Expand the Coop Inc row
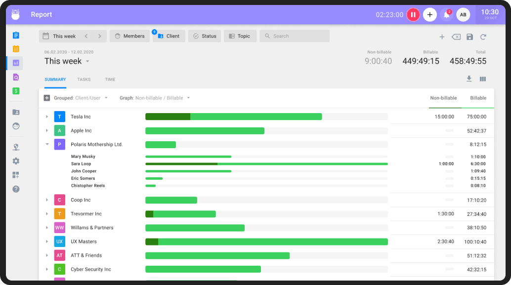 point(47,200)
